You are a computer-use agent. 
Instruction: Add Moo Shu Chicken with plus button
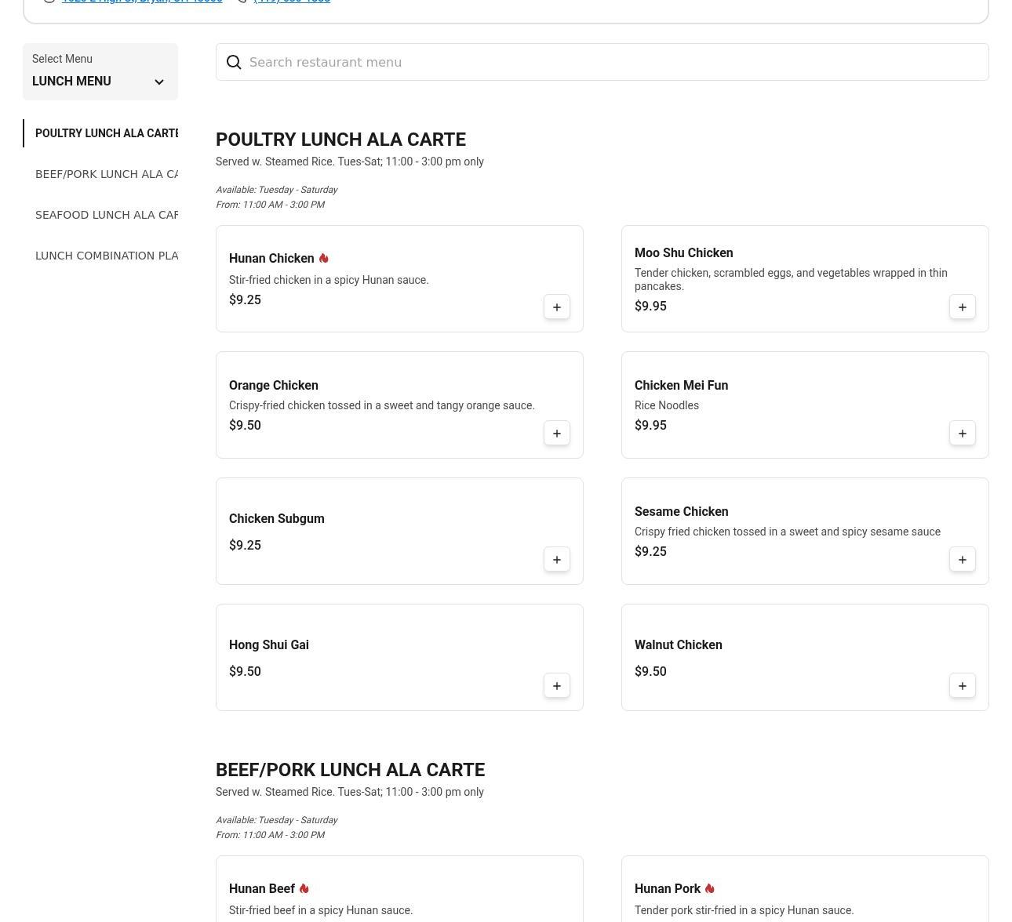pos(962,307)
